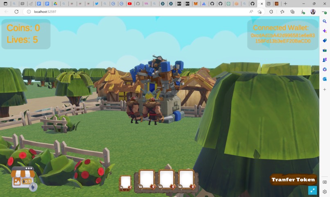Image resolution: width=330 pixels, height=197 pixels.
Task: Close the current active tab
Action: pos(262,4)
